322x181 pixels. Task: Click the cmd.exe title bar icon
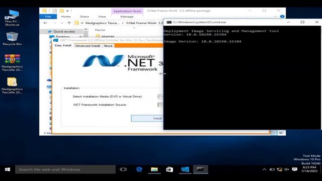pos(169,22)
